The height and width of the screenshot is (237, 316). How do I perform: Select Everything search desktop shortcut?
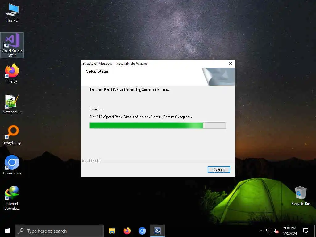[12, 135]
